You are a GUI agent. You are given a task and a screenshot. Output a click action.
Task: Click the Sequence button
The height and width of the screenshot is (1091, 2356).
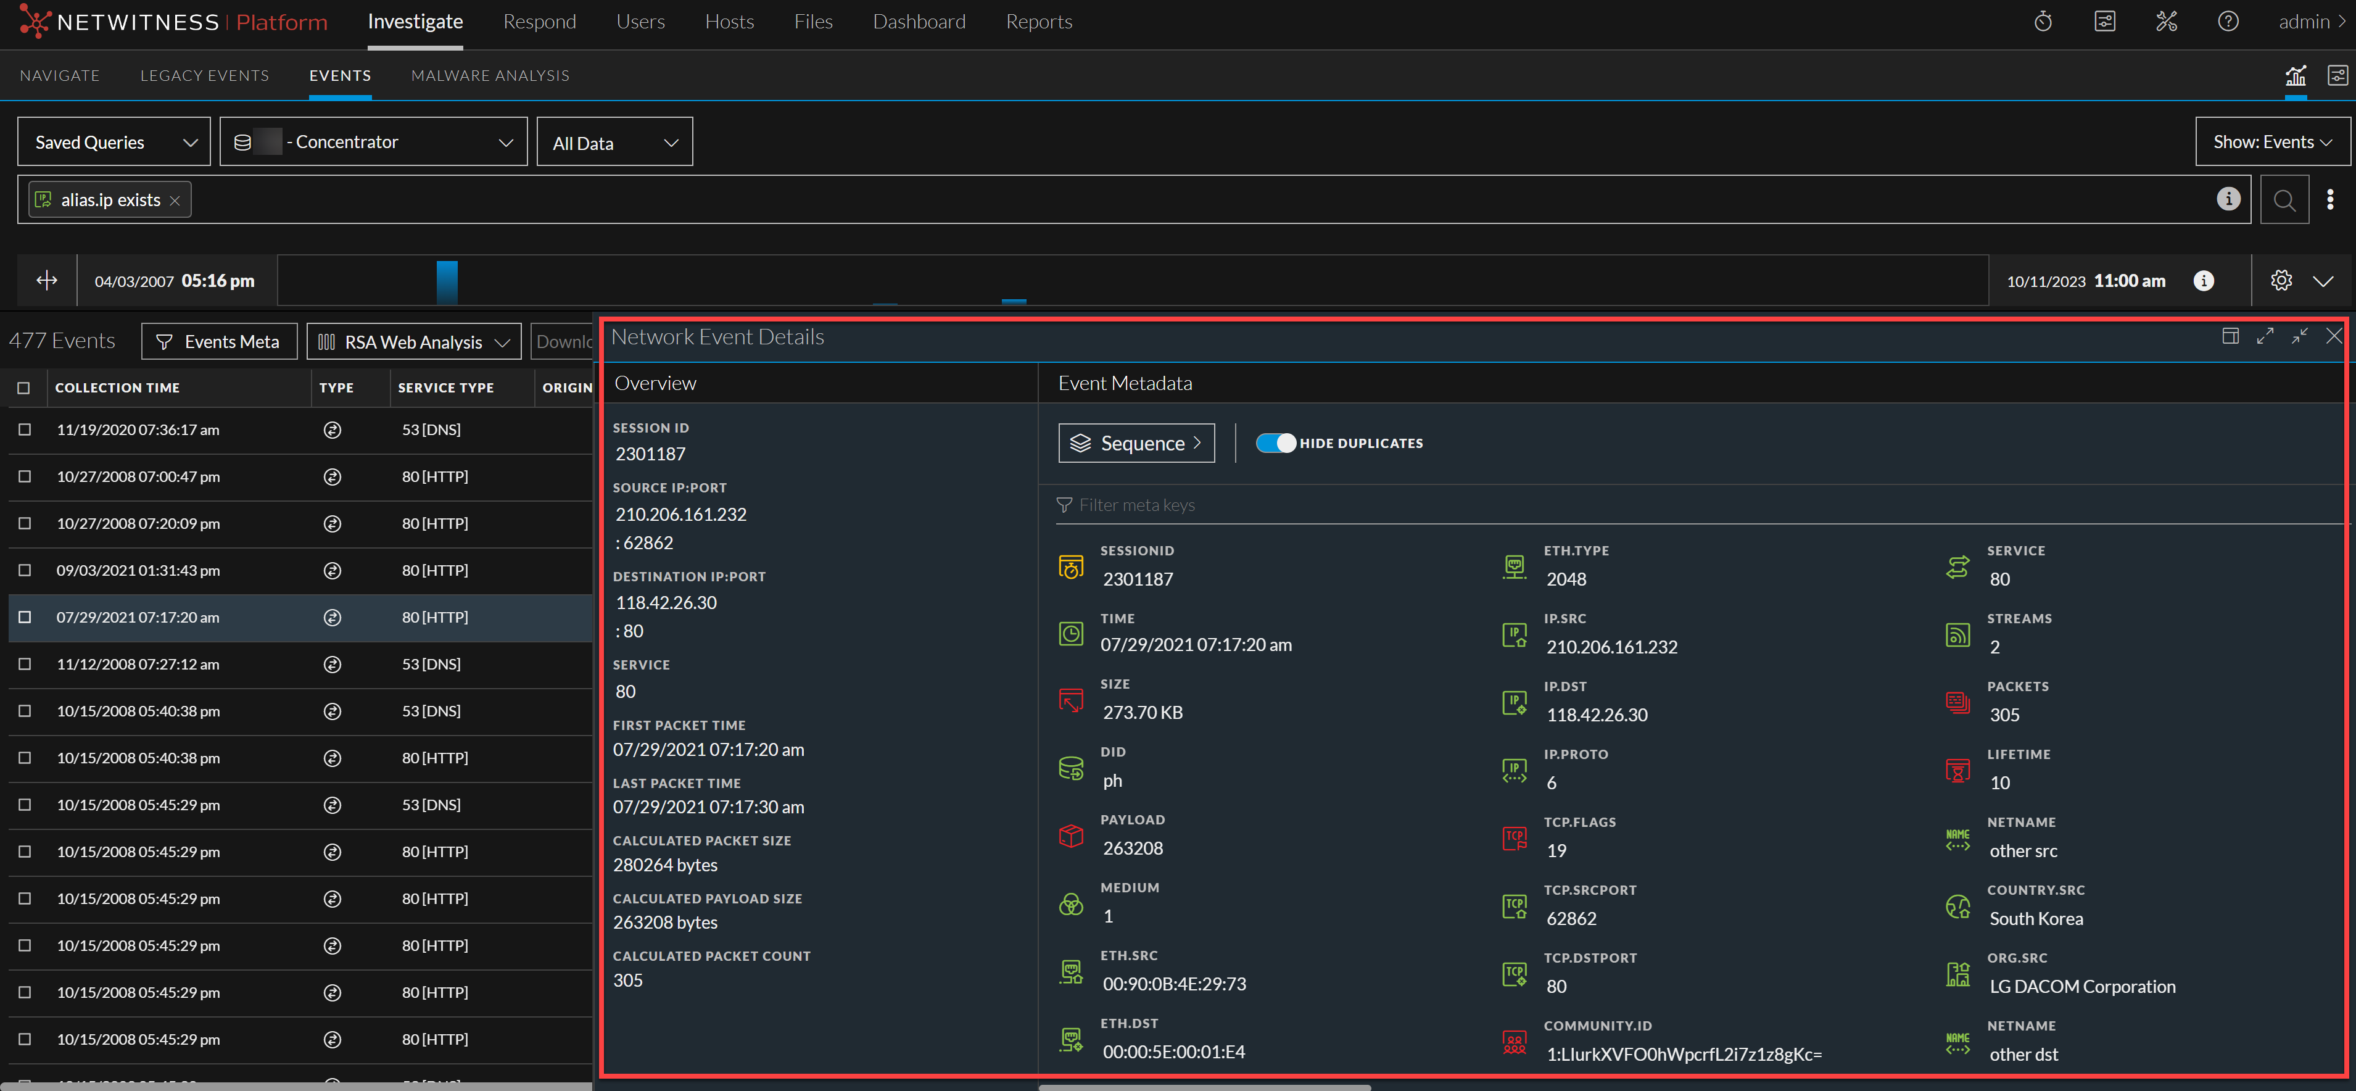point(1136,444)
